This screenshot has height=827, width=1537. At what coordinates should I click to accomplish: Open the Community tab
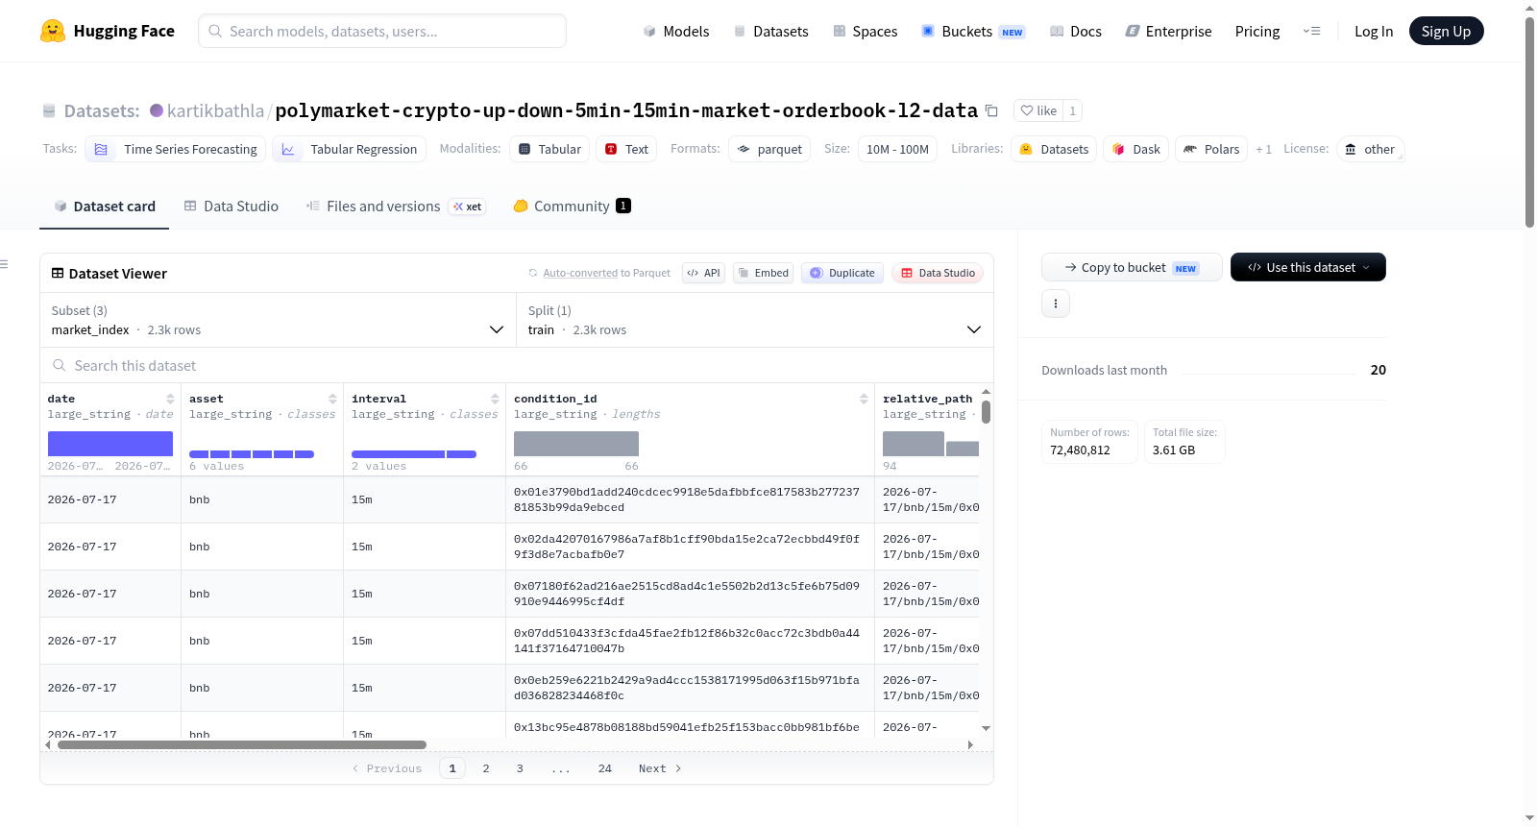tap(572, 206)
